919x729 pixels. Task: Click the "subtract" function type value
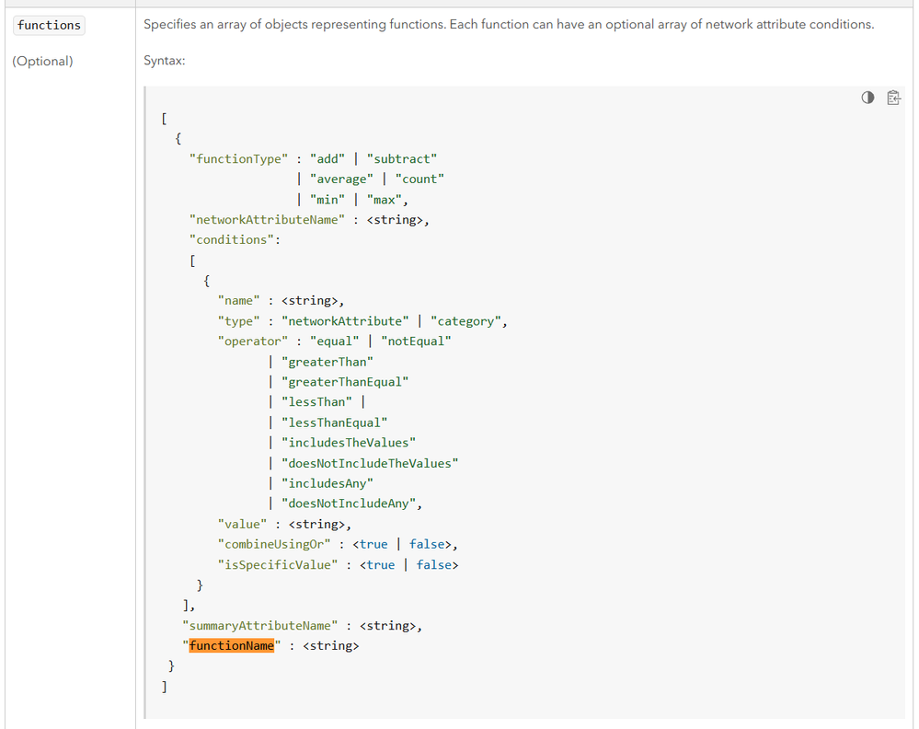point(402,159)
